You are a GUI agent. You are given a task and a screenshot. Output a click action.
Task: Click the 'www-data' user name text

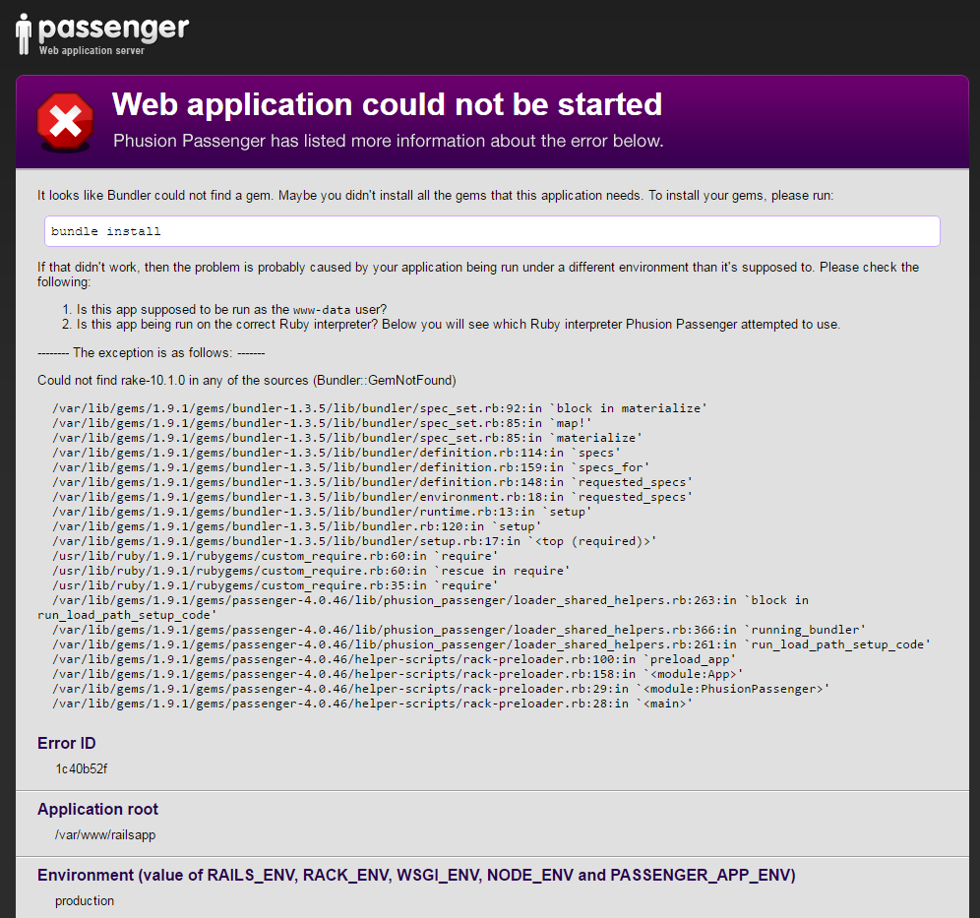322,310
